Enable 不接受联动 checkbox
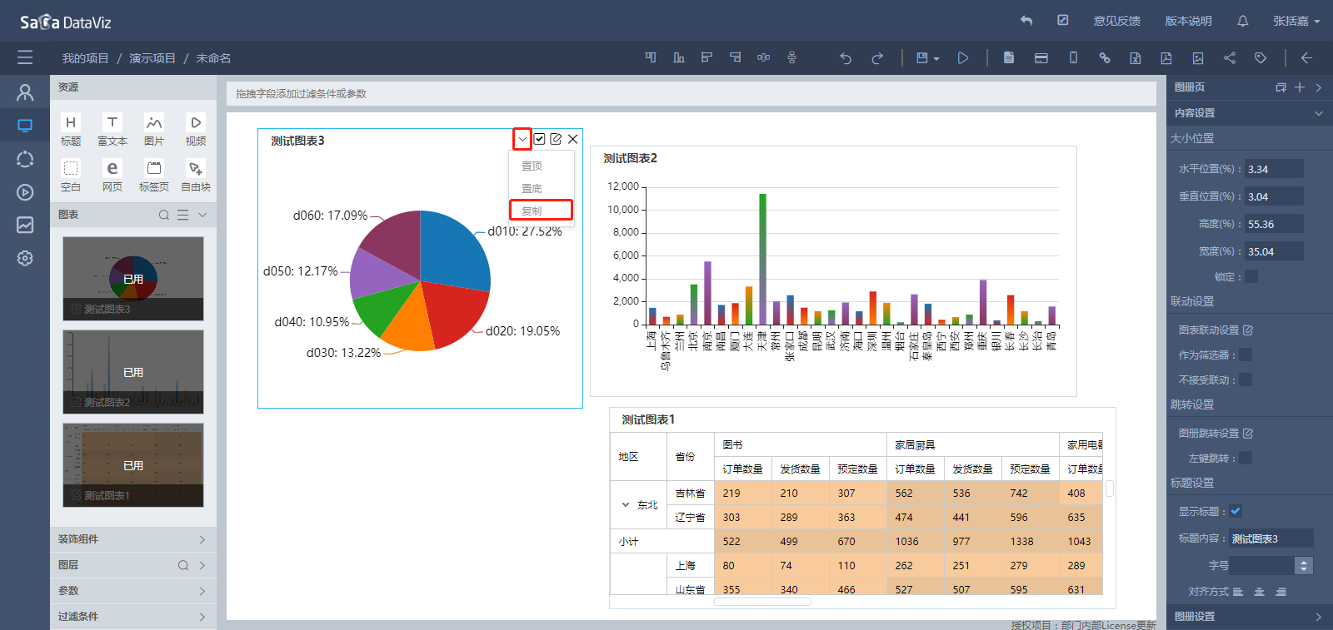The height and width of the screenshot is (630, 1333). tap(1246, 379)
